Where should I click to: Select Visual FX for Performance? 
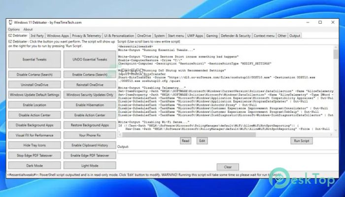point(34,135)
